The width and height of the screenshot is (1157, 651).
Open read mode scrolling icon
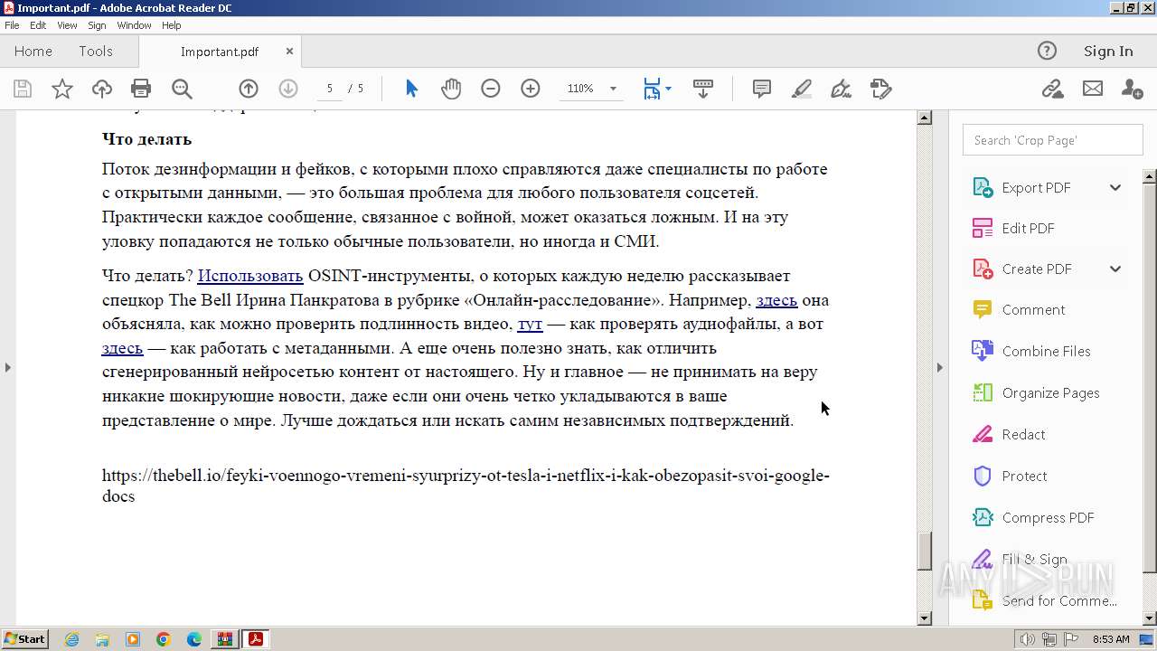[x=703, y=89]
